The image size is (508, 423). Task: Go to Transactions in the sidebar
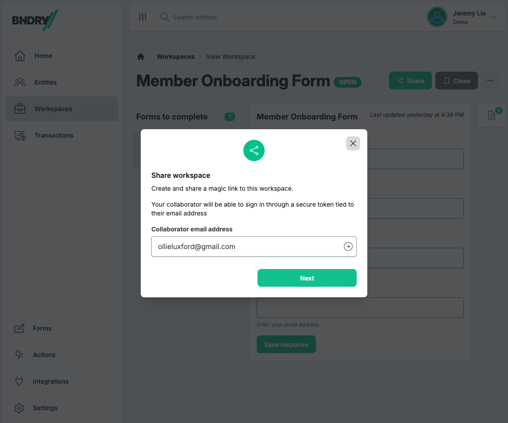[54, 135]
